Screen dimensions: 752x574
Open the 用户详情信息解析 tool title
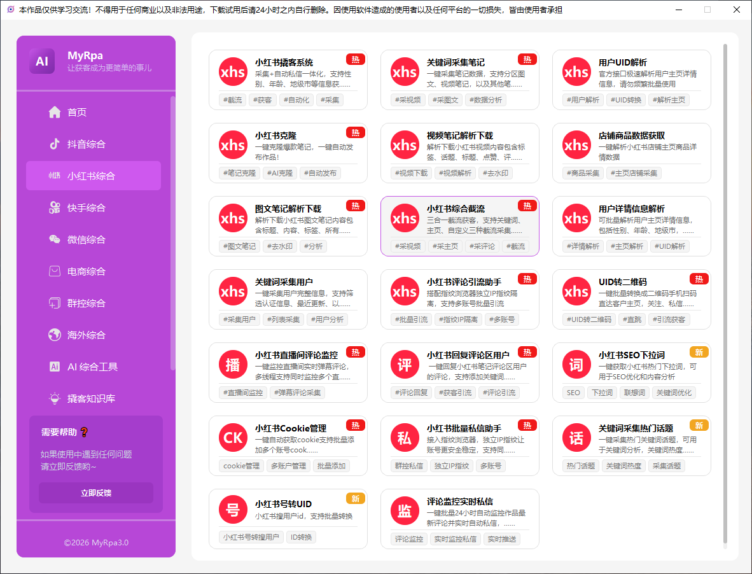[631, 209]
